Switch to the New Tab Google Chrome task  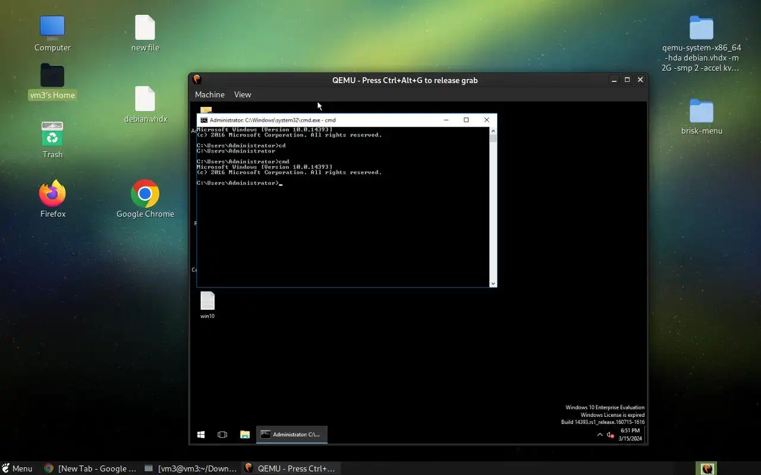(x=90, y=468)
